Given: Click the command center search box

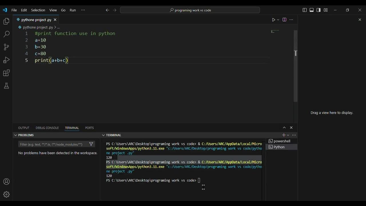Looking at the screenshot, I should click(190, 10).
